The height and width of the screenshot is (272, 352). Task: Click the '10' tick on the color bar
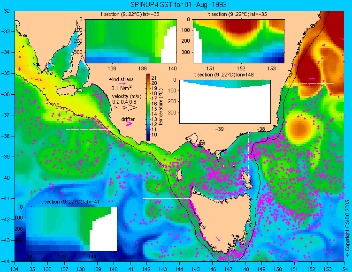pyautogui.click(x=154, y=135)
